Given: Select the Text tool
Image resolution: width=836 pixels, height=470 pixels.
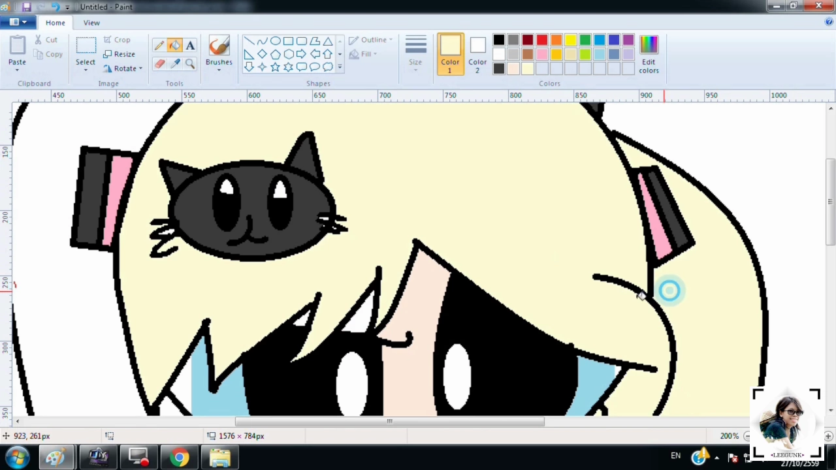Looking at the screenshot, I should point(190,46).
